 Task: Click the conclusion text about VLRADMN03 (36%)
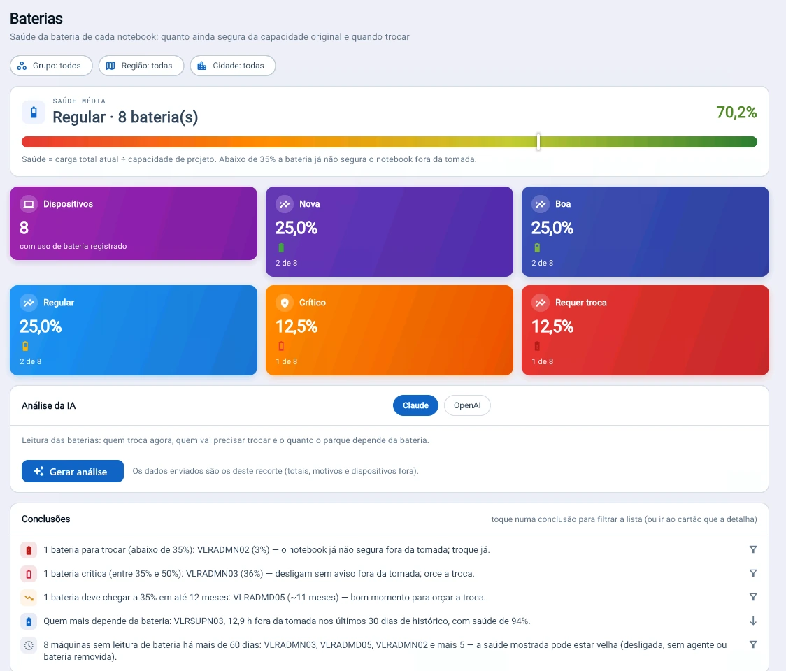(x=259, y=573)
